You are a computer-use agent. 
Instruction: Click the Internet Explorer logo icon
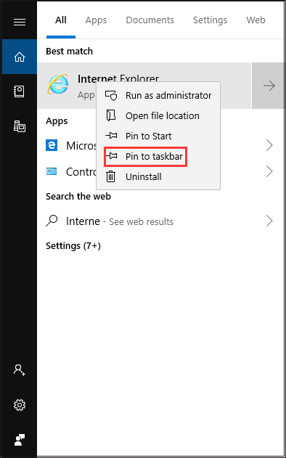point(58,85)
